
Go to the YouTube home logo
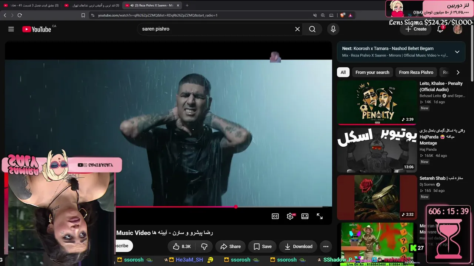(37, 29)
